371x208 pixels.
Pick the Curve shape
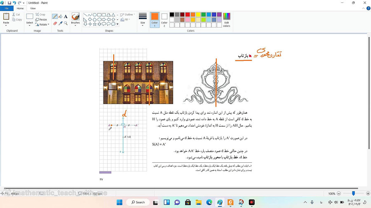(90, 15)
